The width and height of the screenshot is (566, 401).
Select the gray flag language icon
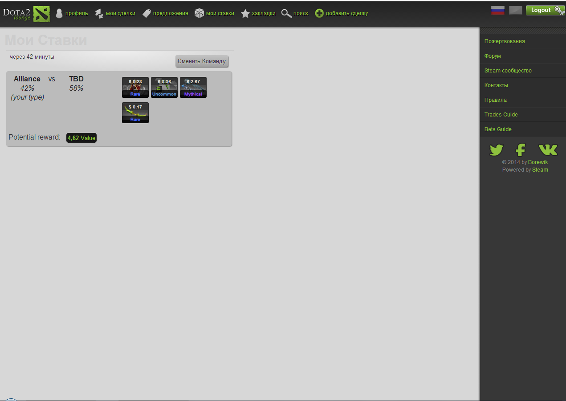pyautogui.click(x=515, y=10)
